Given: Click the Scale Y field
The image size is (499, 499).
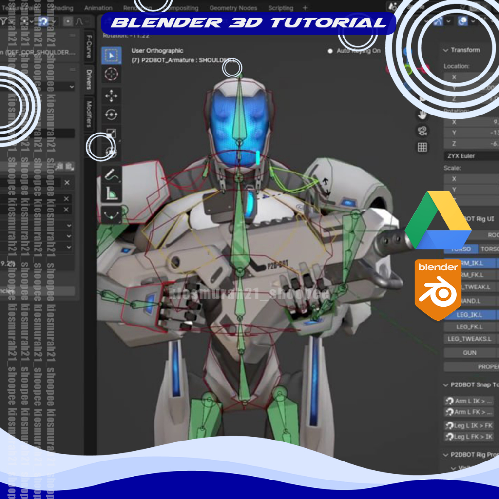Looking at the screenshot, I should 472,190.
